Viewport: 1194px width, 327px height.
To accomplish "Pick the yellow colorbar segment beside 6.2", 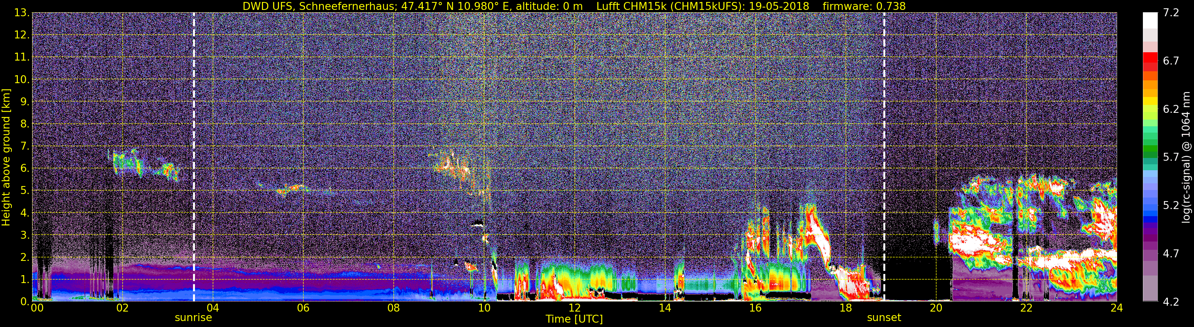I will (x=1150, y=109).
